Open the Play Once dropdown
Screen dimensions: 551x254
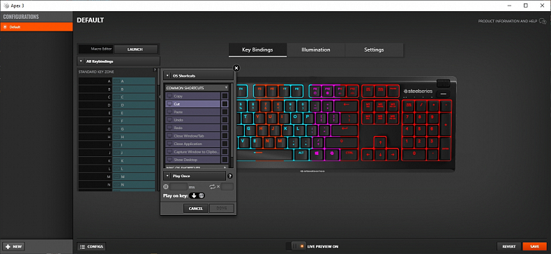click(x=195, y=176)
